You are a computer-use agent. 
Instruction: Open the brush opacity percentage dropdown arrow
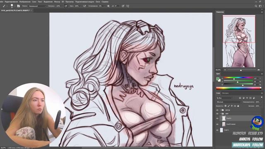click(x=62, y=6)
